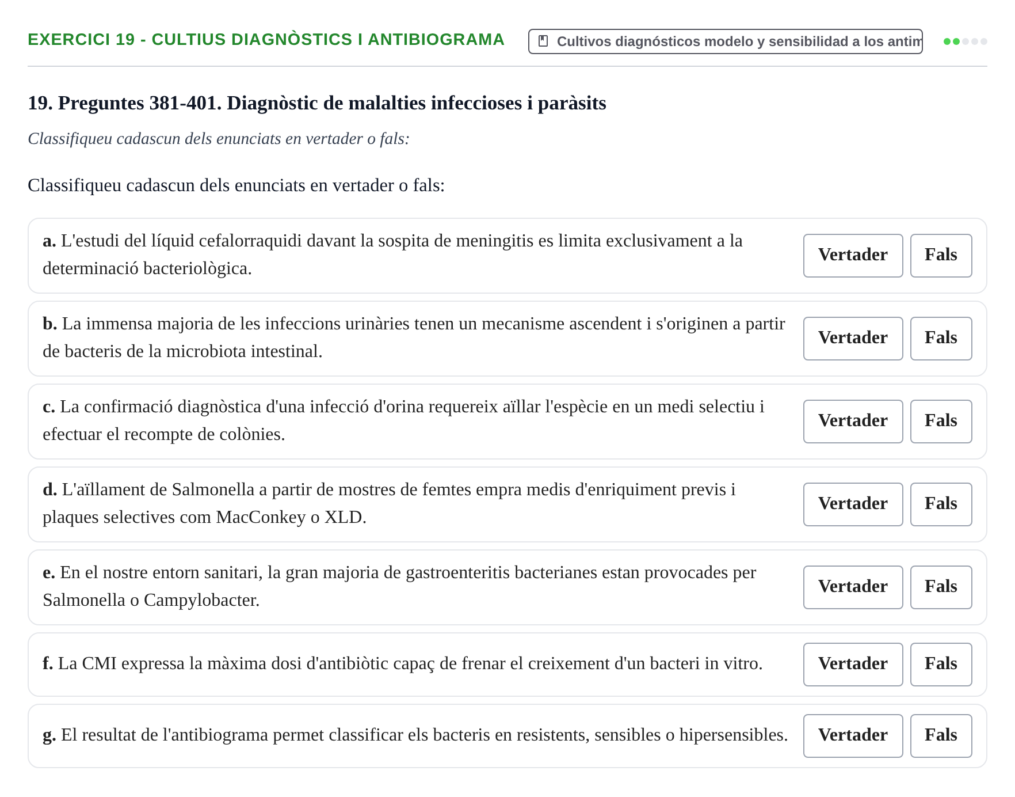
Task: Choose Fals for statement c on colony counts
Action: point(941,422)
